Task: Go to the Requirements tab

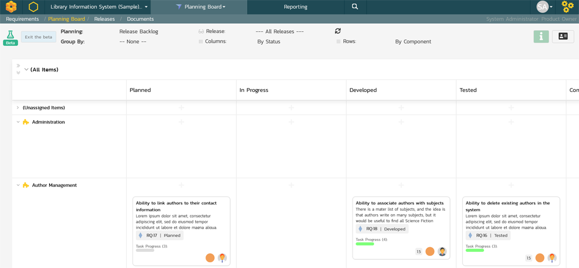Action: [23, 19]
